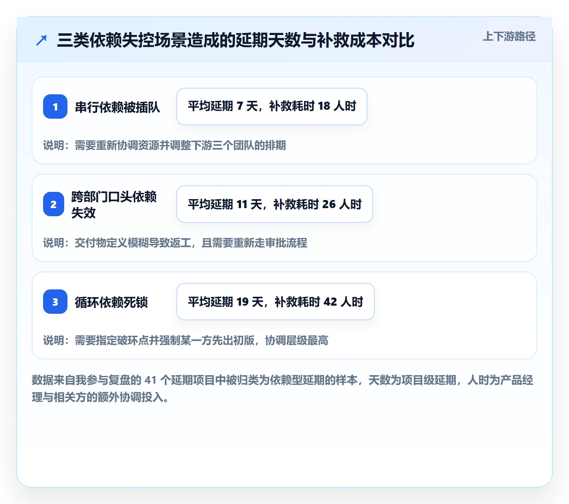Image resolution: width=569 pixels, height=504 pixels.
Task: Click the pill 平均延期 7 天，补救耗时 18 人时
Action: (272, 106)
